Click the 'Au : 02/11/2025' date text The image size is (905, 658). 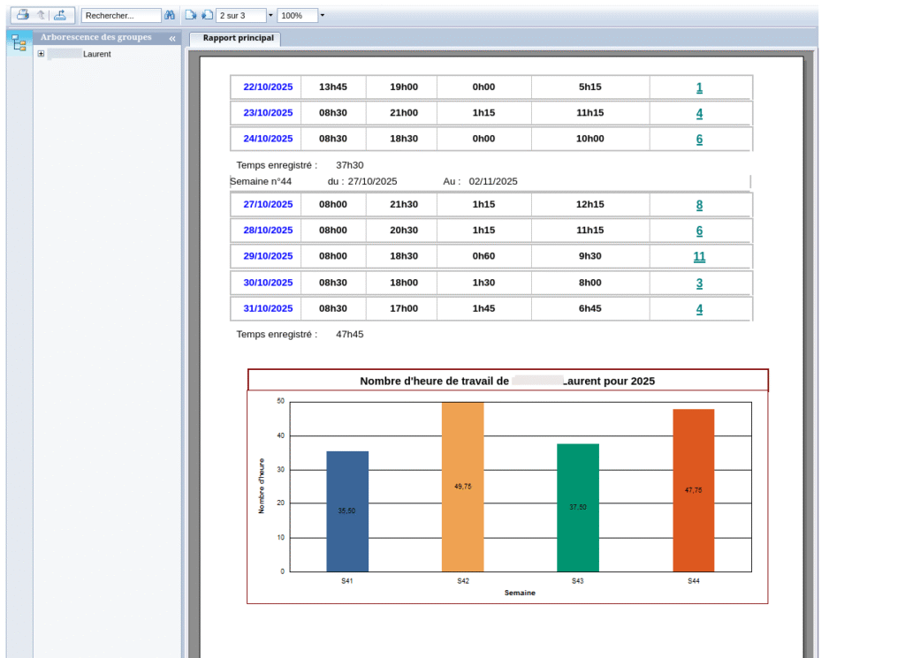pos(480,182)
